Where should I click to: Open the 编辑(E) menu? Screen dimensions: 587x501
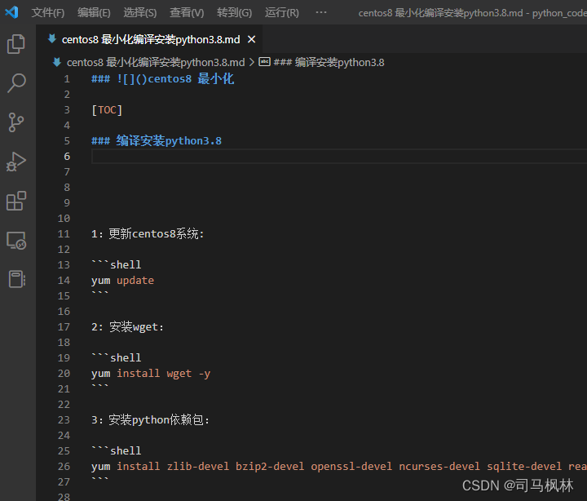pos(94,13)
